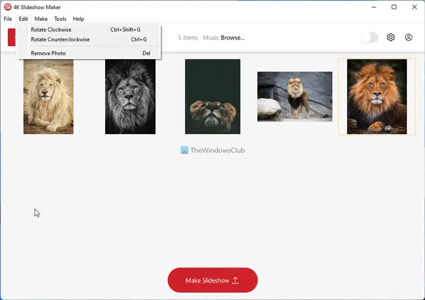Open the File menu

click(8, 19)
